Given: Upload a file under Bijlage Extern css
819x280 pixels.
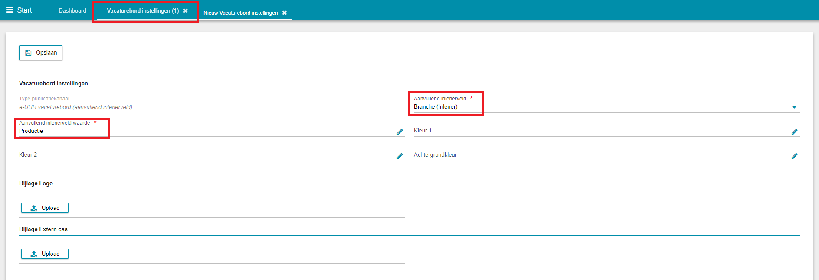Looking at the screenshot, I should [45, 254].
